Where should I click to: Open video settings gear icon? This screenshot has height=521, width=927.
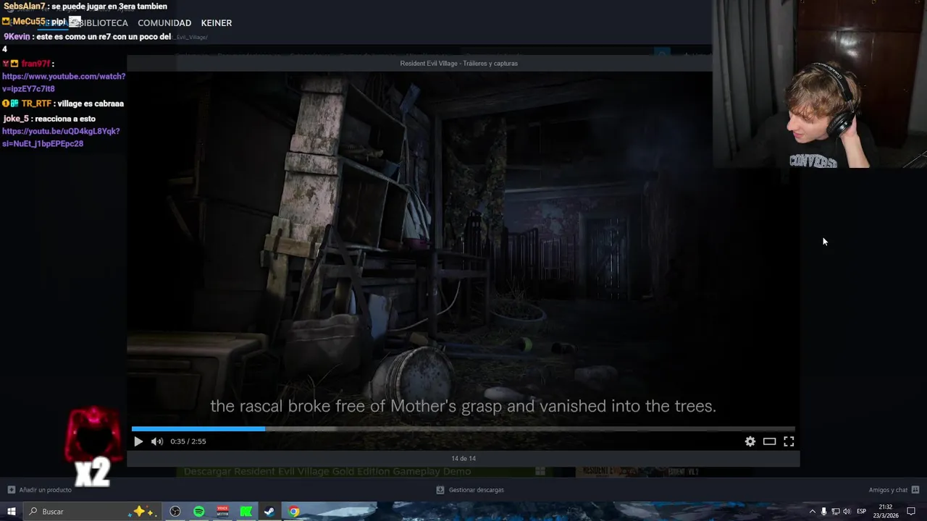tap(750, 441)
